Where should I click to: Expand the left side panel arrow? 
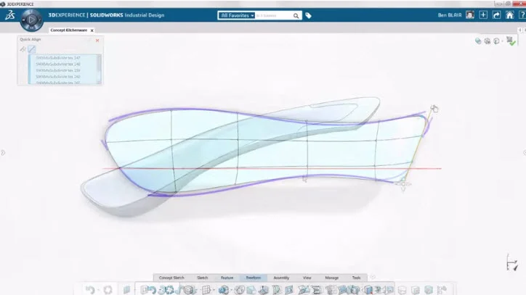[3, 153]
